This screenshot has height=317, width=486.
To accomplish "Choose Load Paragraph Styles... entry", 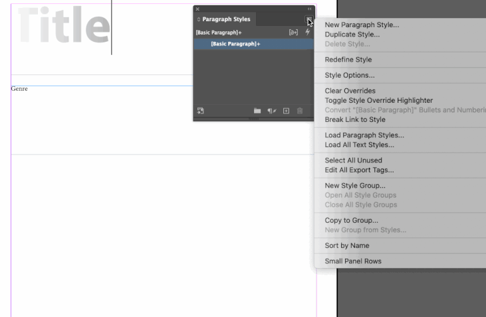I will click(364, 135).
